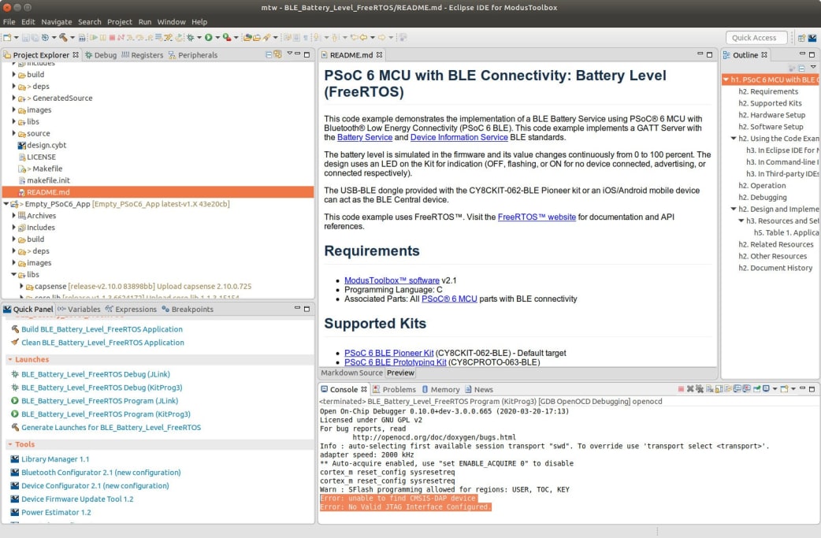Click the Build hammer toolbar icon
This screenshot has height=538, width=821.
63,38
